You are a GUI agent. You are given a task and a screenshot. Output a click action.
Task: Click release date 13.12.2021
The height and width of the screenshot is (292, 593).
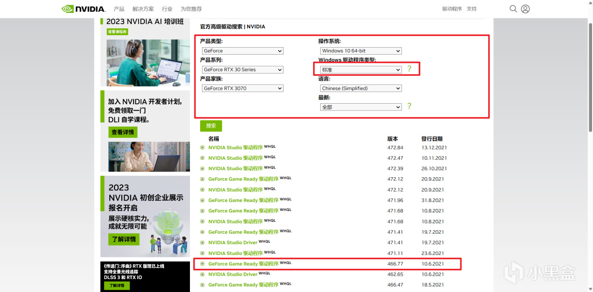coord(434,148)
